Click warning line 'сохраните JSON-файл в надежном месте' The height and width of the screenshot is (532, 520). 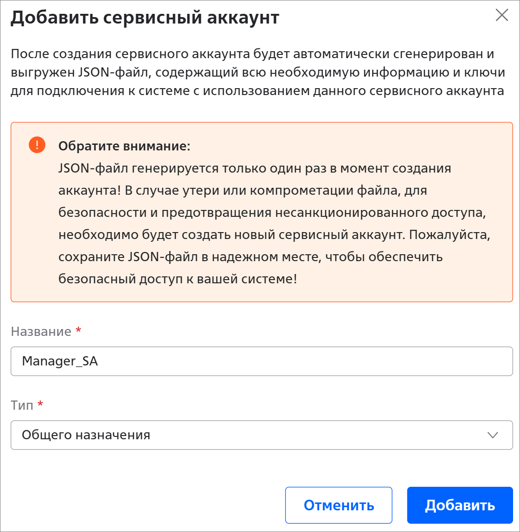click(250, 257)
